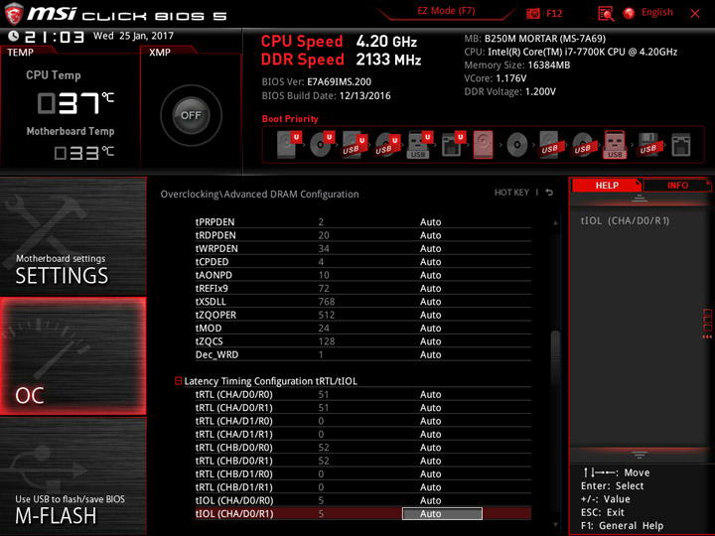The image size is (715, 536).
Task: Click the settings list scrollbar thumb
Action: pos(555,357)
